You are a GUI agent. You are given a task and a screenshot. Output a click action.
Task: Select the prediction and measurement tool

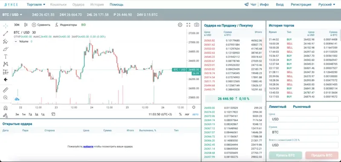pyautogui.click(x=6, y=72)
